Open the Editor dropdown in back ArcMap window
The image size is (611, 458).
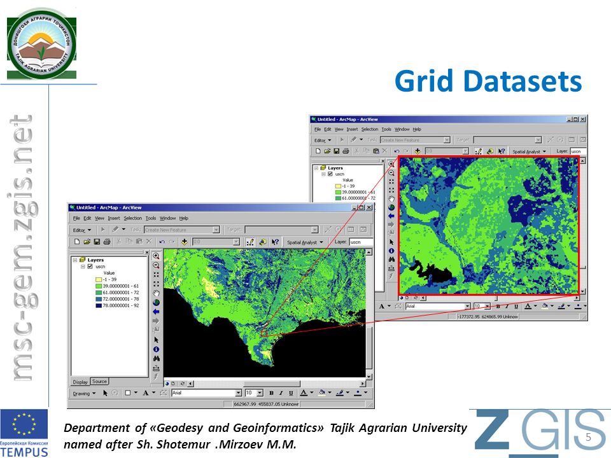point(323,140)
